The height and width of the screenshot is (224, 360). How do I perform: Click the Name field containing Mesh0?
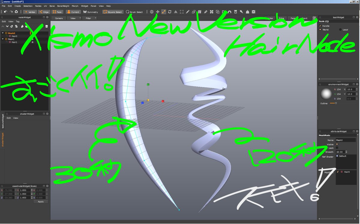345,140
